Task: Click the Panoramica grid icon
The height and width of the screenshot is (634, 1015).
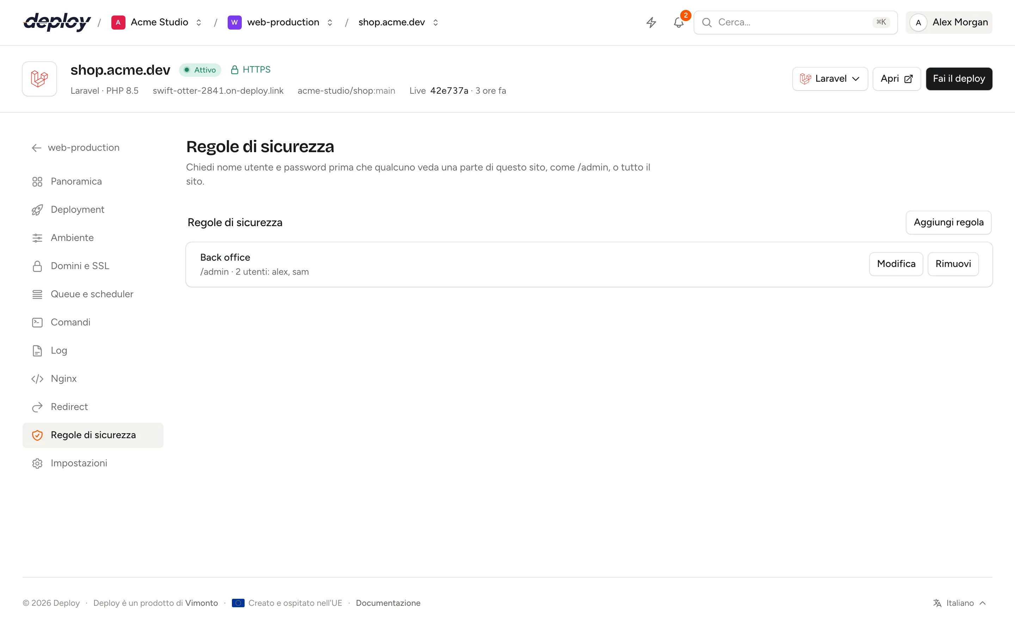Action: point(37,181)
